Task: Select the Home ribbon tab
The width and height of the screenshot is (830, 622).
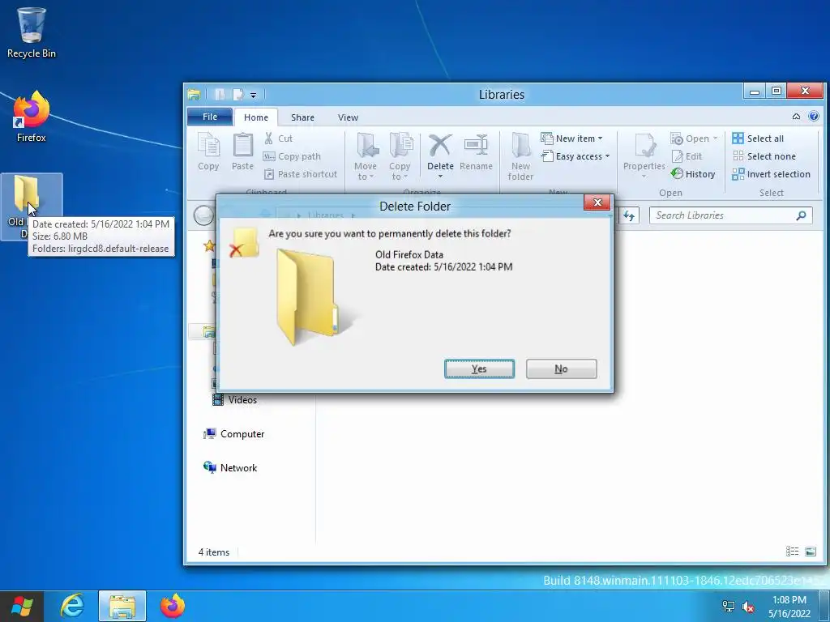Action: pyautogui.click(x=256, y=117)
